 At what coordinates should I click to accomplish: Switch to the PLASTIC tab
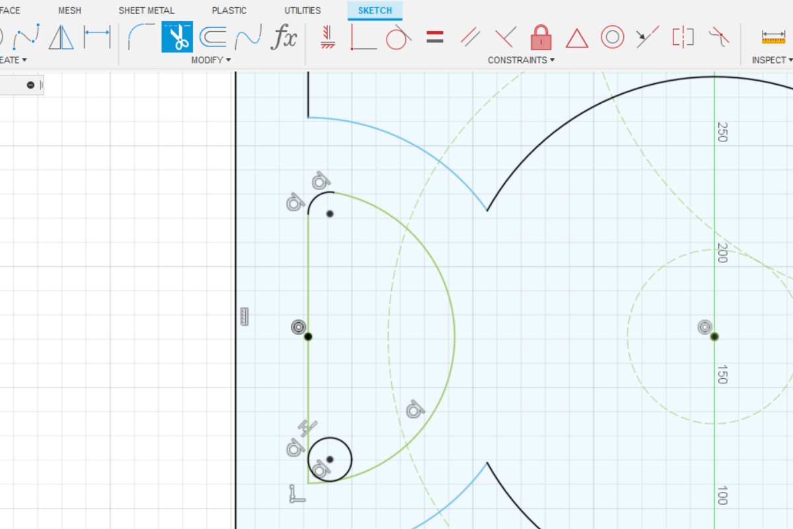coord(229,11)
